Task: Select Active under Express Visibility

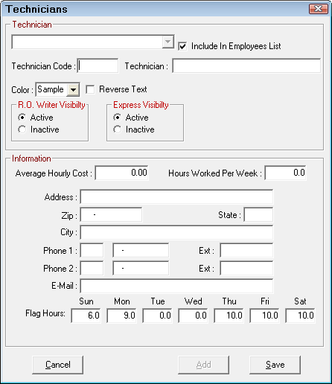Action: pos(117,118)
